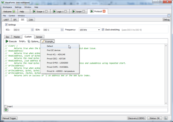Open the Protocol File menu
The height and width of the screenshot is (122, 173).
(4, 16)
